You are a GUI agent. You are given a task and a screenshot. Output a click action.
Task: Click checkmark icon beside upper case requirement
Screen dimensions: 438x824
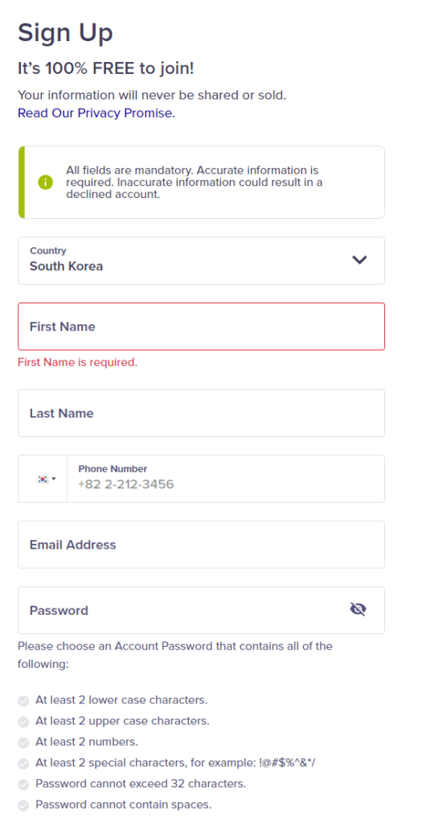pos(23,722)
